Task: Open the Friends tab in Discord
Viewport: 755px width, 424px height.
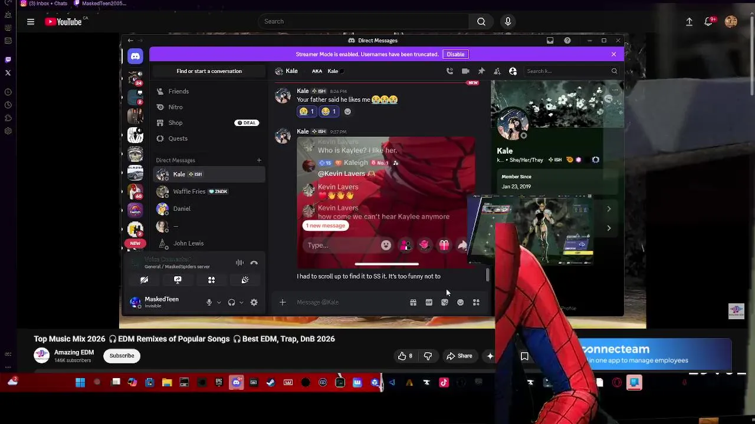Action: tap(209, 91)
